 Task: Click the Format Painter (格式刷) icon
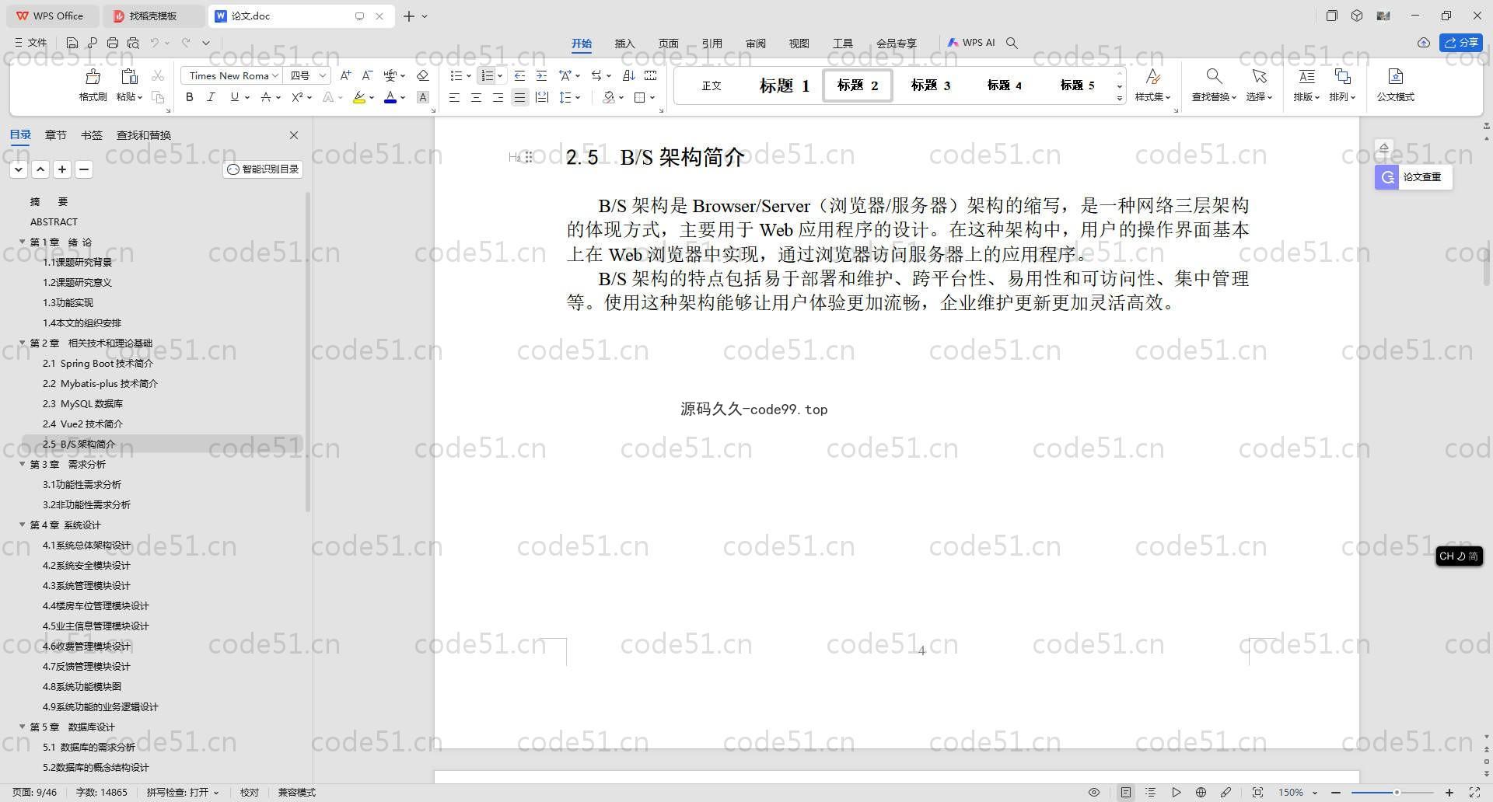tap(93, 76)
